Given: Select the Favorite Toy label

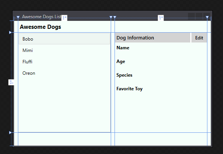Looking at the screenshot, I should point(129,89).
